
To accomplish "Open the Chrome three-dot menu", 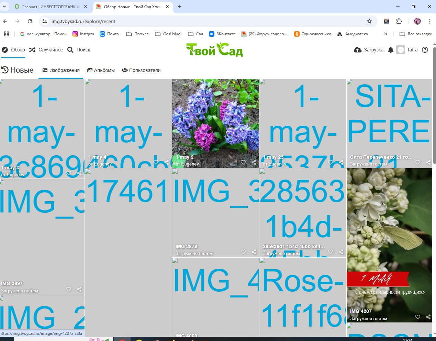I will coord(430,21).
